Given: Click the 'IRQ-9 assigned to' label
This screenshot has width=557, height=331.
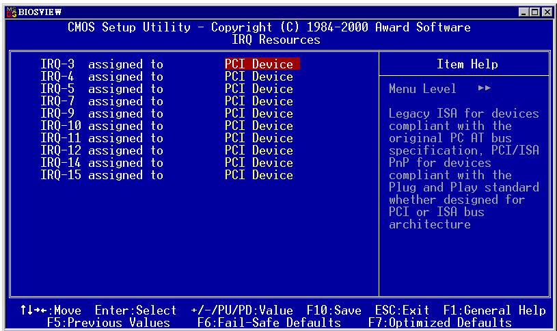Looking at the screenshot, I should click(102, 114).
